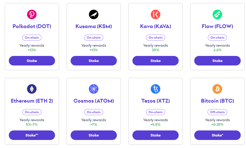Click the Ethereum diamond logo icon
Screen dimensions: 246x148
click(x=32, y=89)
